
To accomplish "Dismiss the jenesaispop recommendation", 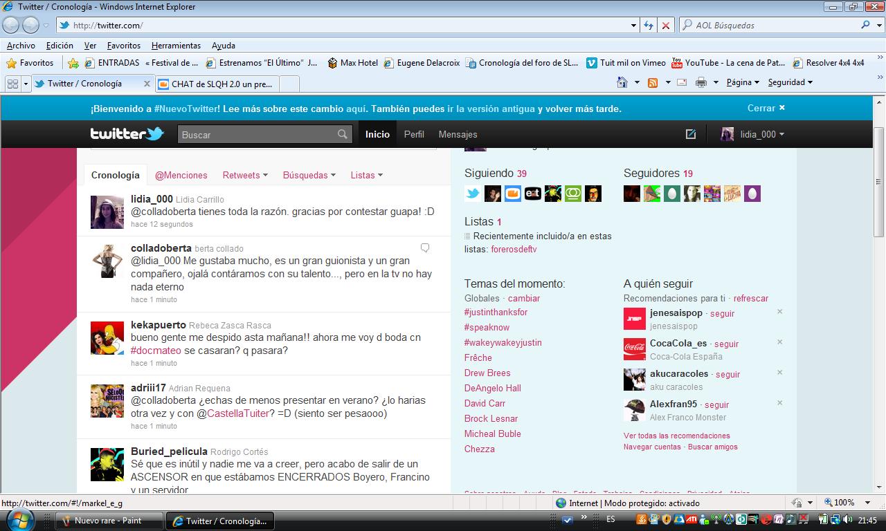I will 779,312.
